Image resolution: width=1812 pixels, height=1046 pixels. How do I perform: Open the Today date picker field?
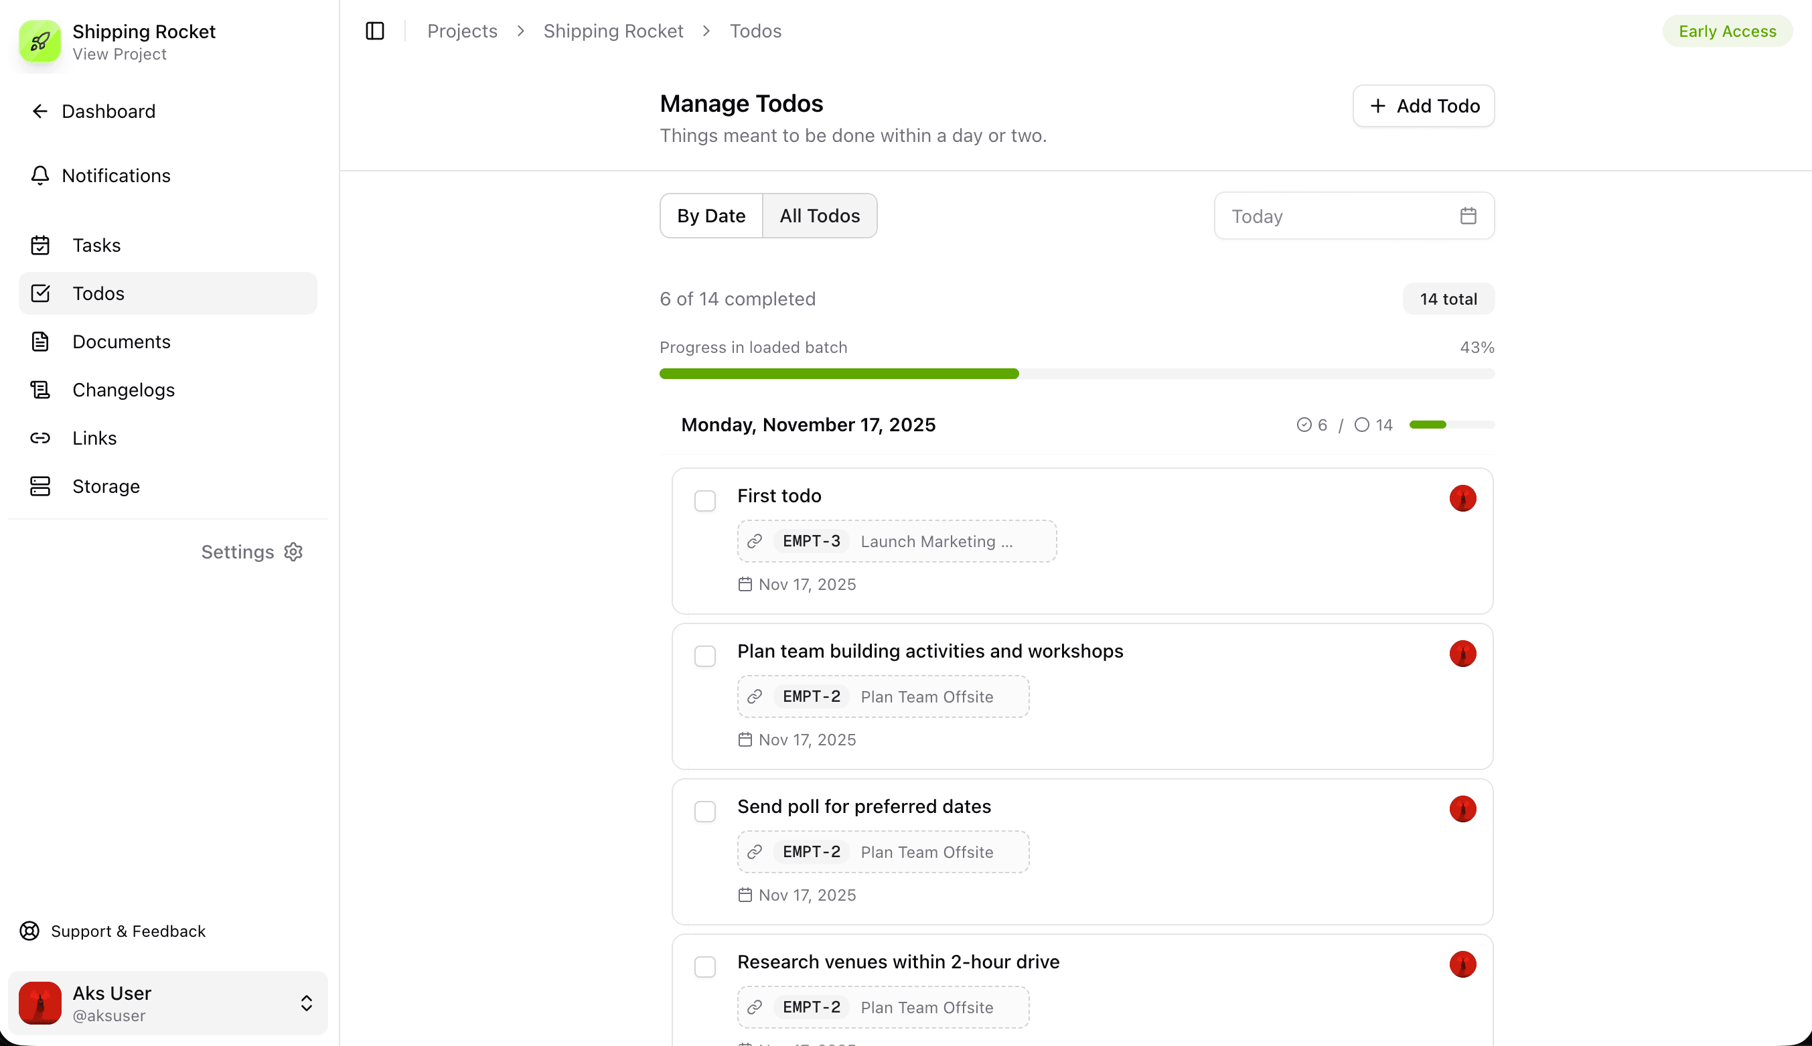click(1353, 216)
